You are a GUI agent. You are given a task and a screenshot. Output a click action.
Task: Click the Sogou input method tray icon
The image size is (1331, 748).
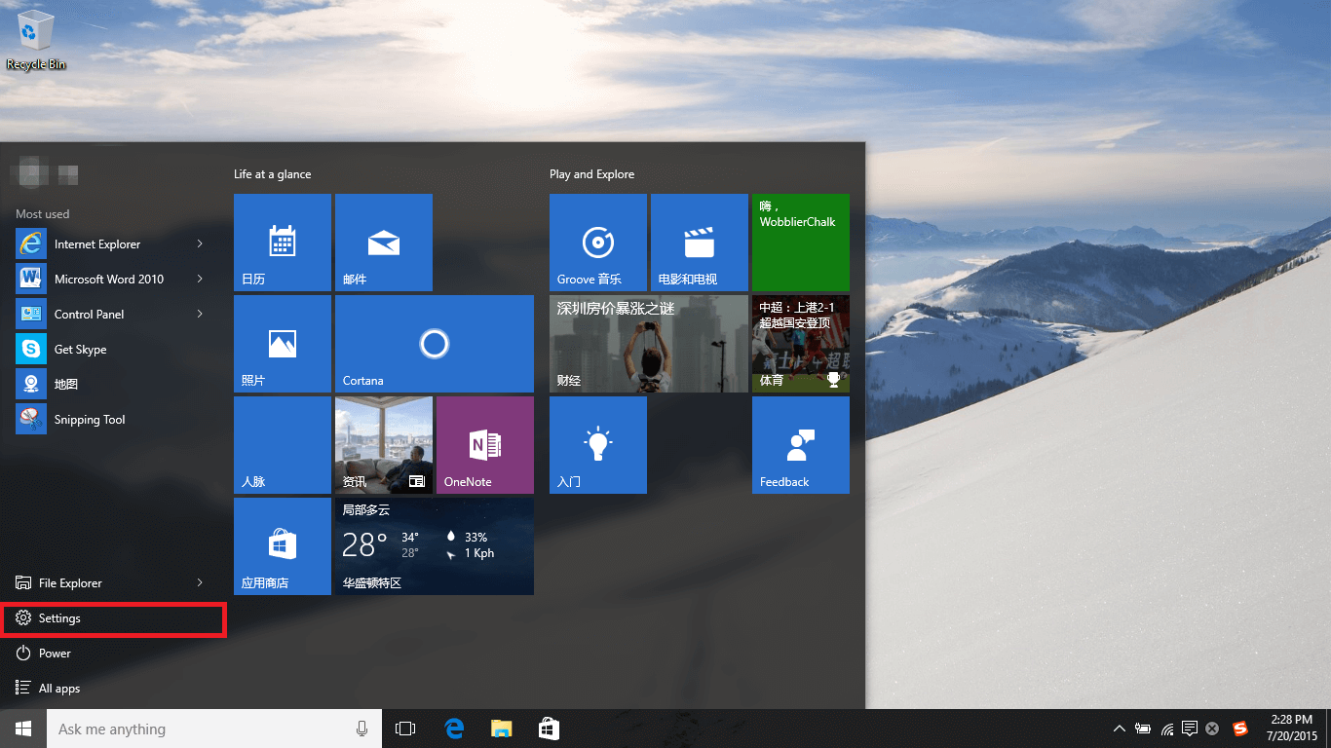1240,729
